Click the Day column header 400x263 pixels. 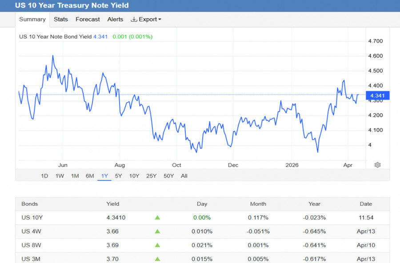(202, 204)
